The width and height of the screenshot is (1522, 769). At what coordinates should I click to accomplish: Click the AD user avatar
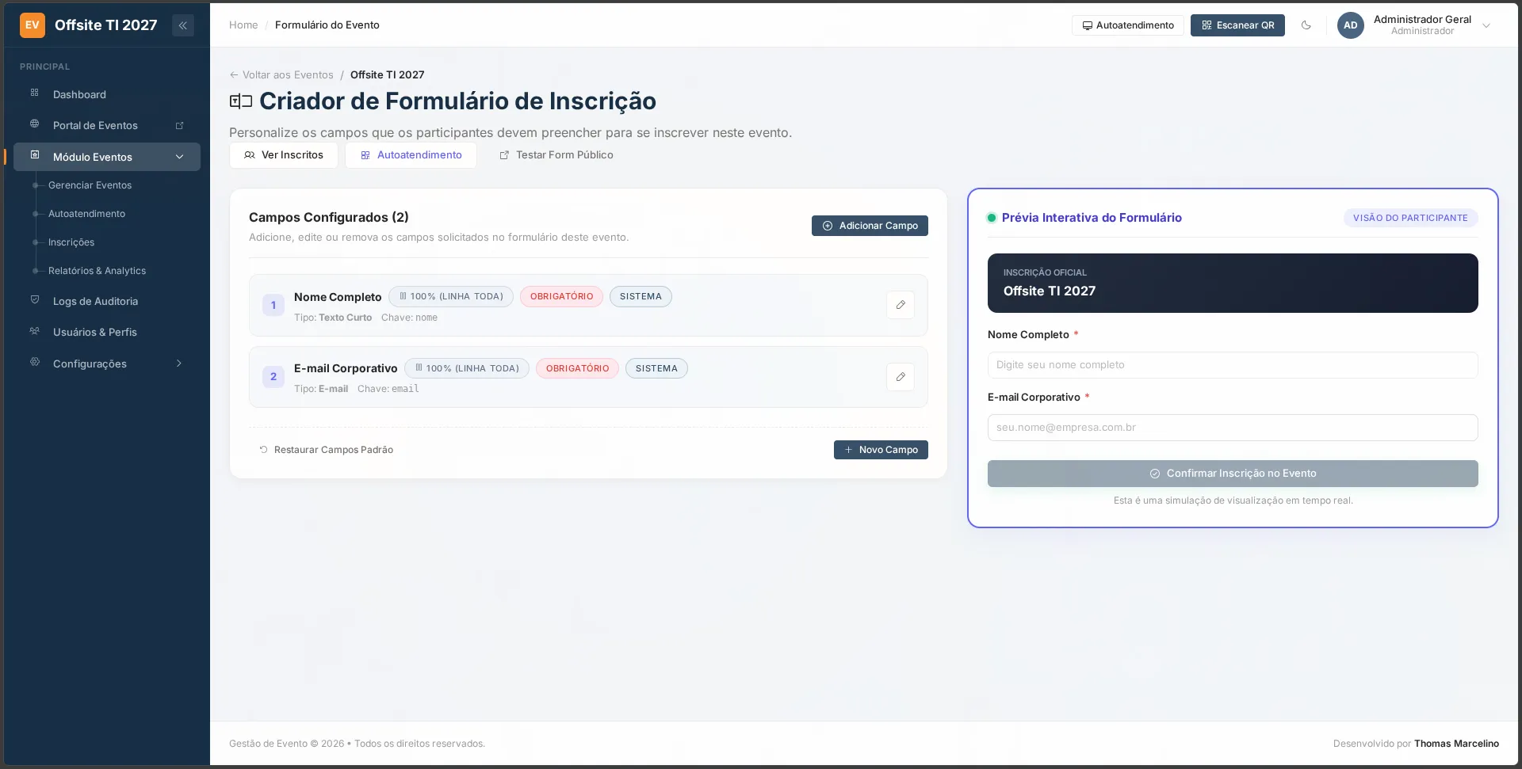pos(1350,25)
